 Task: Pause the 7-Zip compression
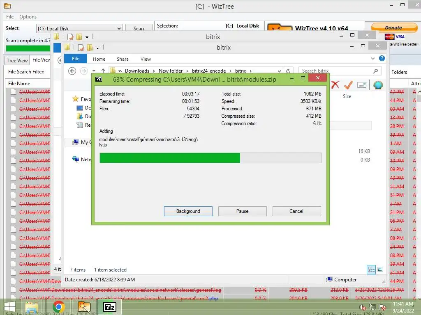(242, 211)
